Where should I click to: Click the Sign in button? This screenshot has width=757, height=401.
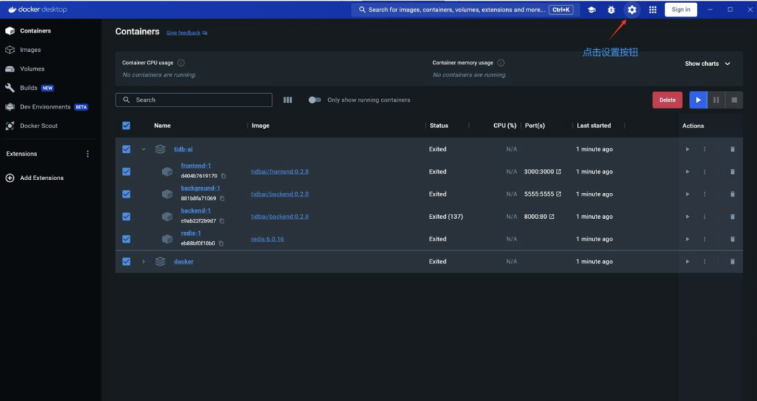tap(681, 10)
